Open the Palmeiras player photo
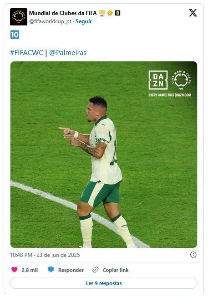The image size is (208, 296). [x=104, y=155]
